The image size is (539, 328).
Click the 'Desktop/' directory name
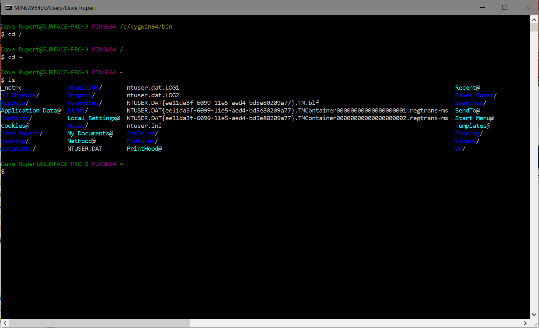[x=15, y=141]
